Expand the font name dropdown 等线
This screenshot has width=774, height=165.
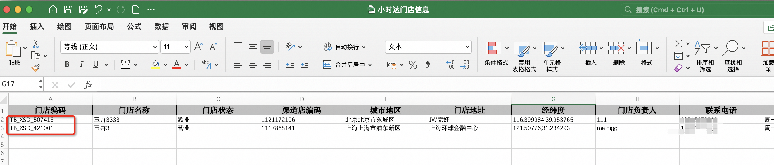coord(155,47)
